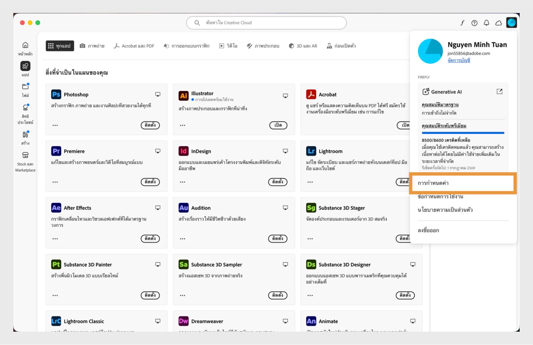Image resolution: width=533 pixels, height=345 pixels.
Task: Open more options on the InDesign card
Action: pos(183,182)
